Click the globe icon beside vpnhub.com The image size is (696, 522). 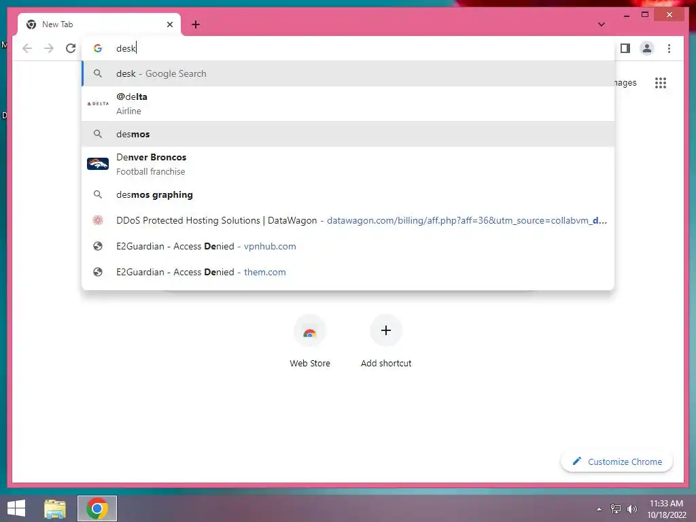coord(98,246)
